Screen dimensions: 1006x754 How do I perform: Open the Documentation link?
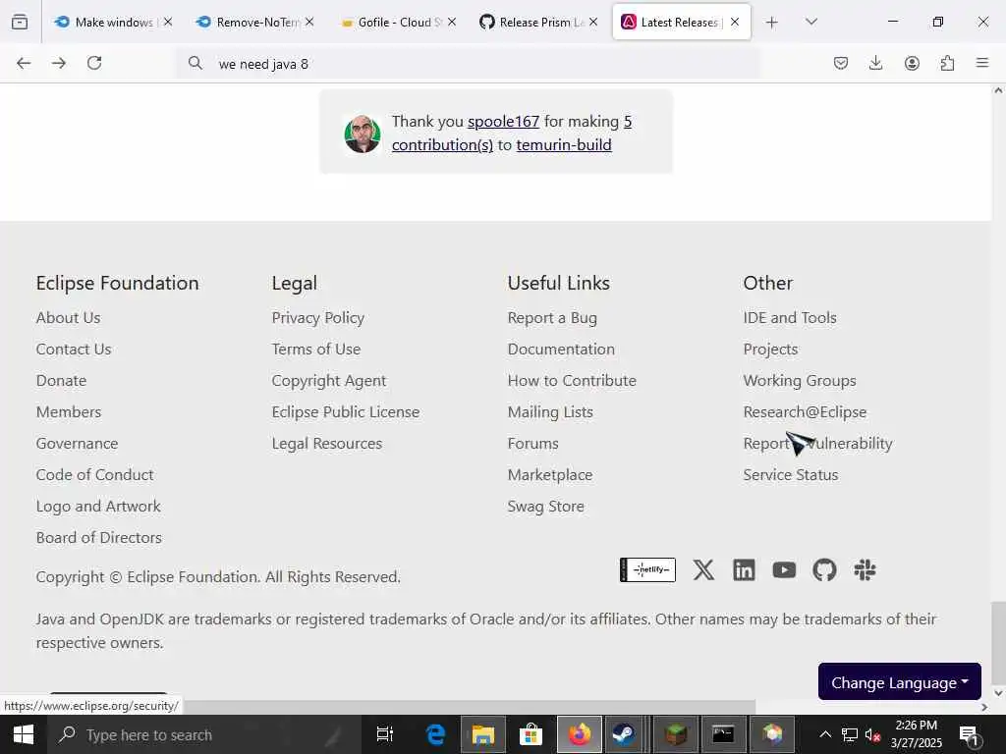coord(561,349)
